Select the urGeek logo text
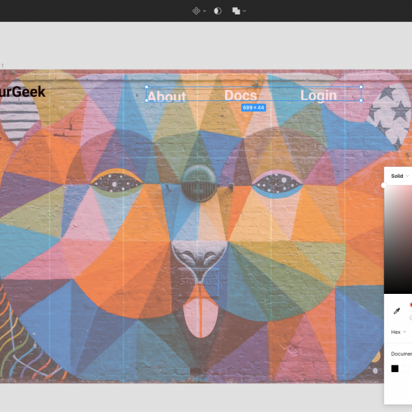 (23, 91)
